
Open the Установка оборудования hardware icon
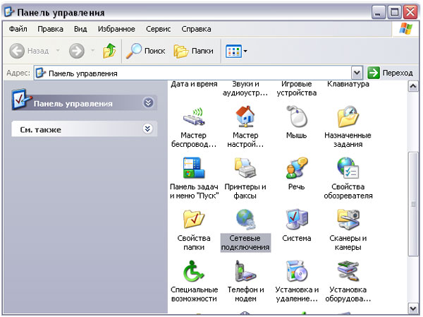[x=348, y=271]
